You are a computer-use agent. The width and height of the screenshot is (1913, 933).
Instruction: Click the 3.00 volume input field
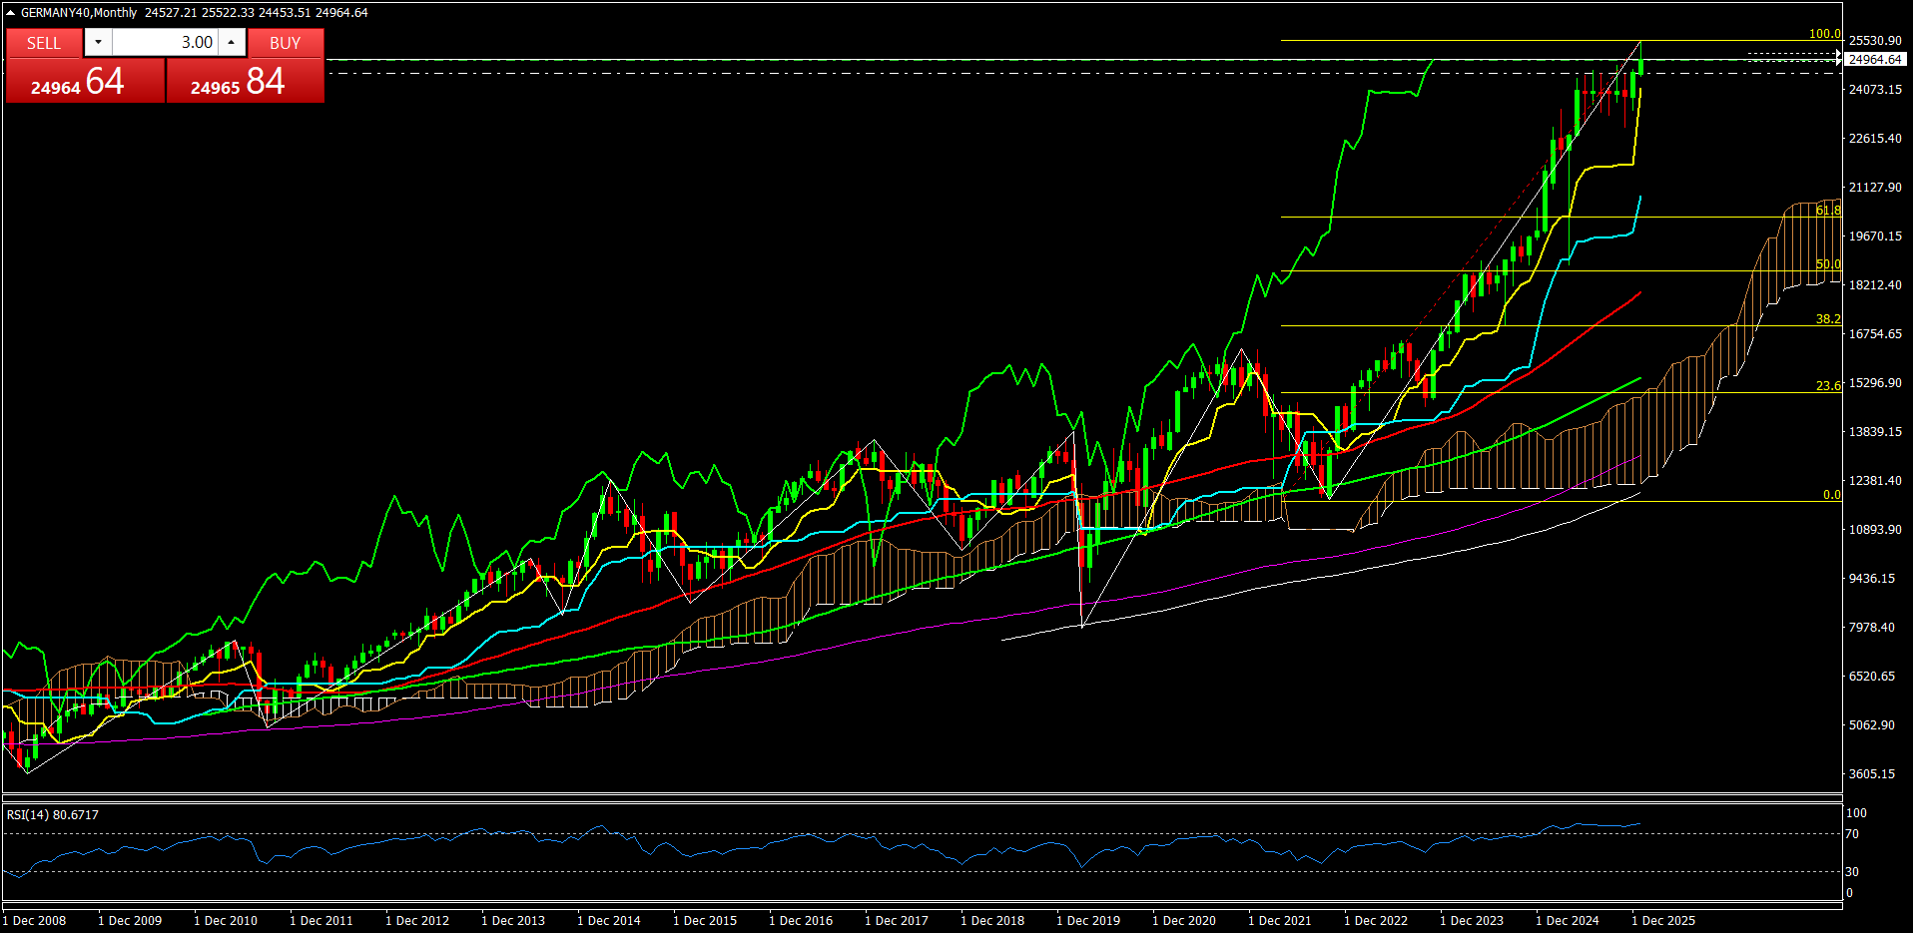(165, 42)
